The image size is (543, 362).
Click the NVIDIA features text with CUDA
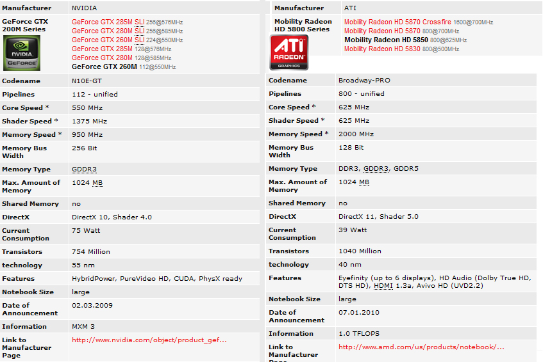pos(157,279)
